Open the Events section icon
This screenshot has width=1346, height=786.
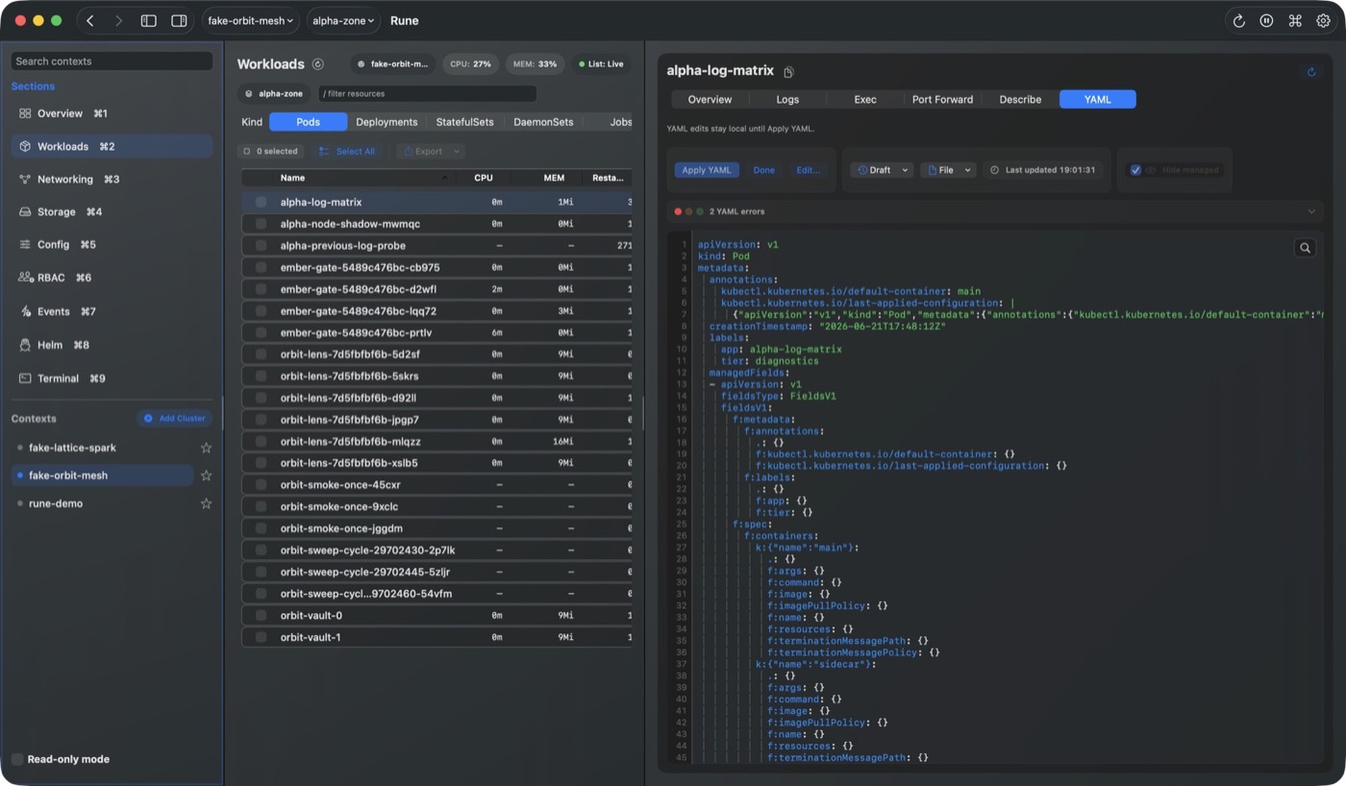tap(25, 311)
